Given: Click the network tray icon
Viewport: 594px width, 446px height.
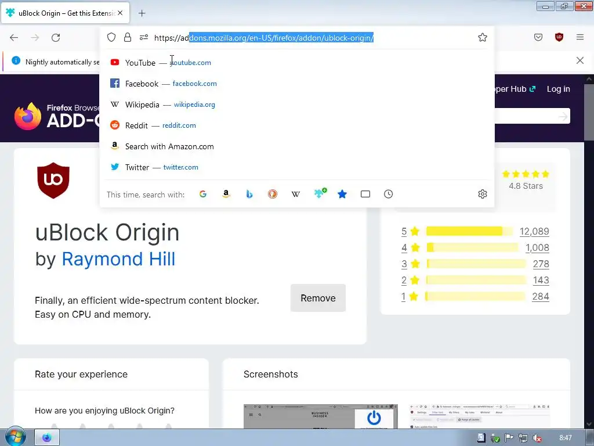Looking at the screenshot, I should tap(523, 438).
